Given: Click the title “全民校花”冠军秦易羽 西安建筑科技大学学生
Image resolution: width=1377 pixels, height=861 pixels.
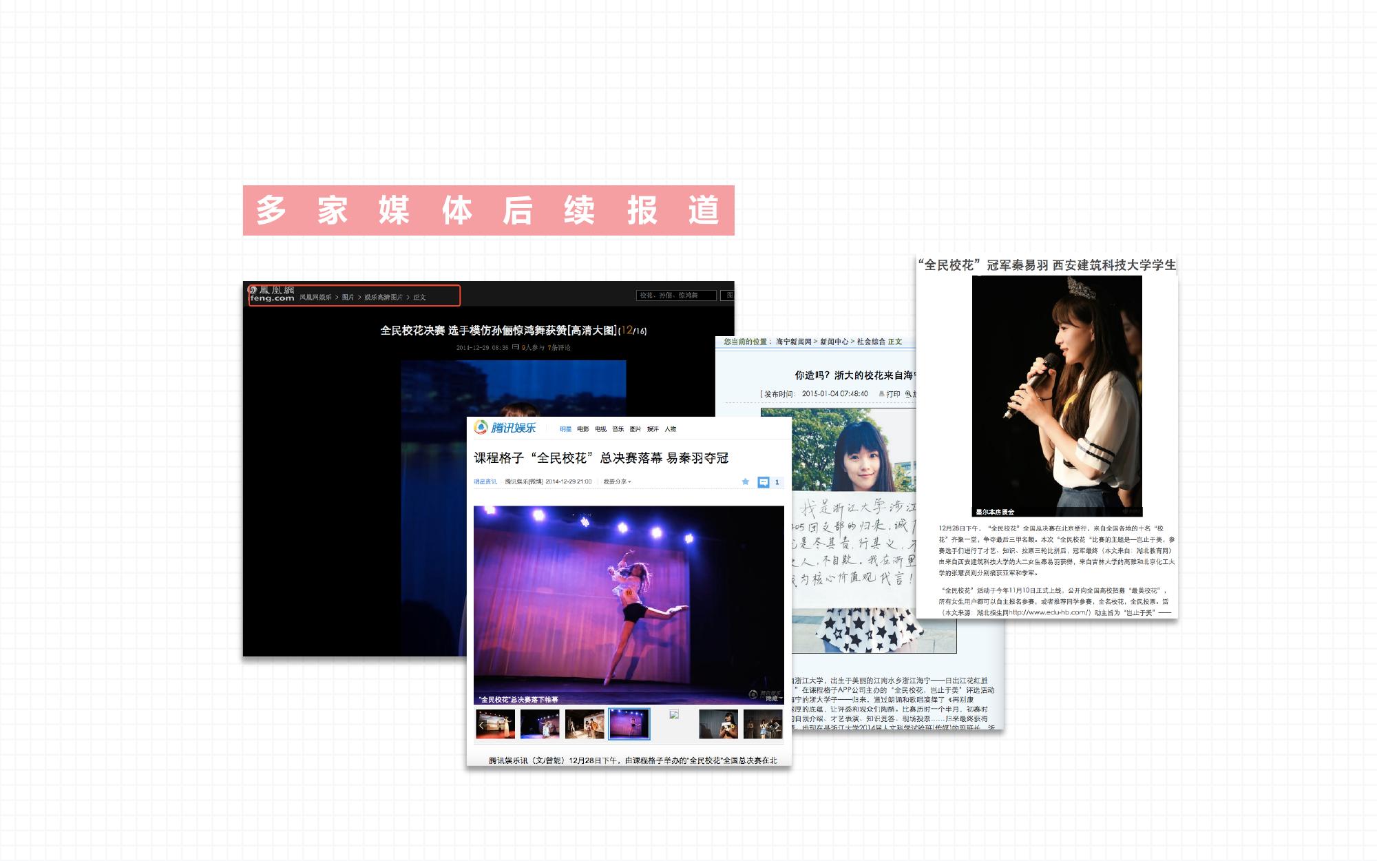Looking at the screenshot, I should 1047,265.
